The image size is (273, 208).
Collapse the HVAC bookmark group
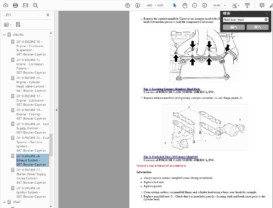coord(4,202)
